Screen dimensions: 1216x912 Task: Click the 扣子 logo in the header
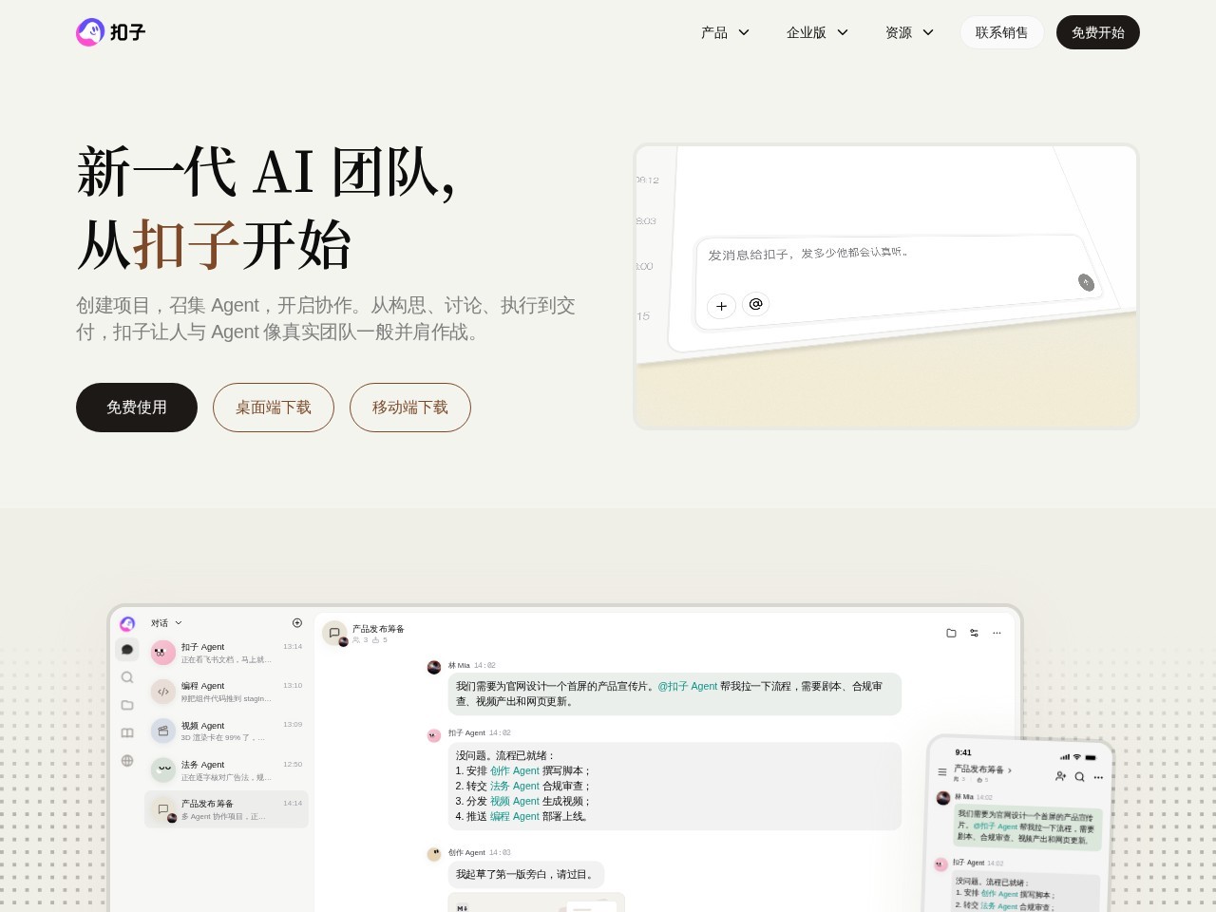111,32
